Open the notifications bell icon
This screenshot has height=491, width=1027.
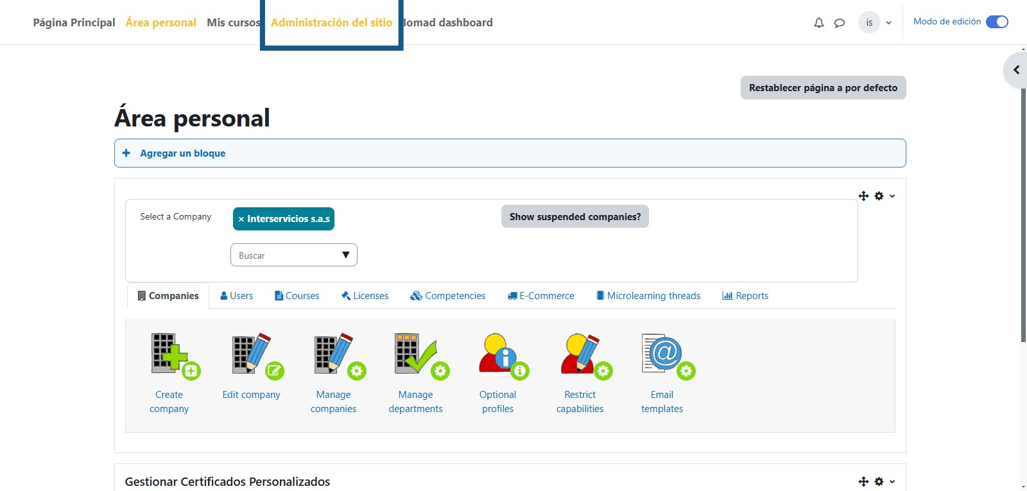pos(819,23)
